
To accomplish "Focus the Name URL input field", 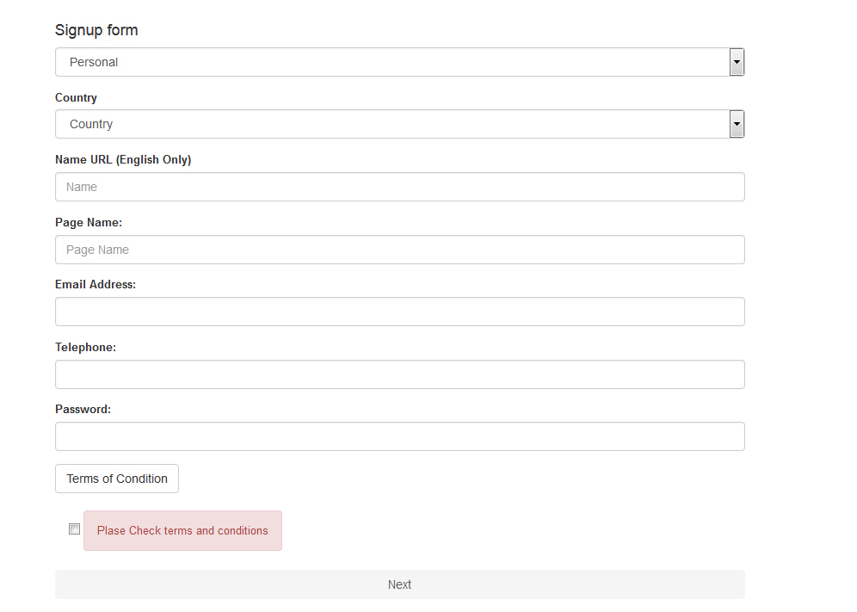I will click(399, 187).
